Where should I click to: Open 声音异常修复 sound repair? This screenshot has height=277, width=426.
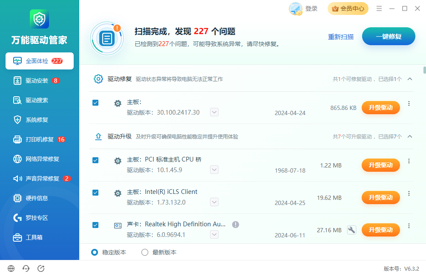(x=39, y=178)
